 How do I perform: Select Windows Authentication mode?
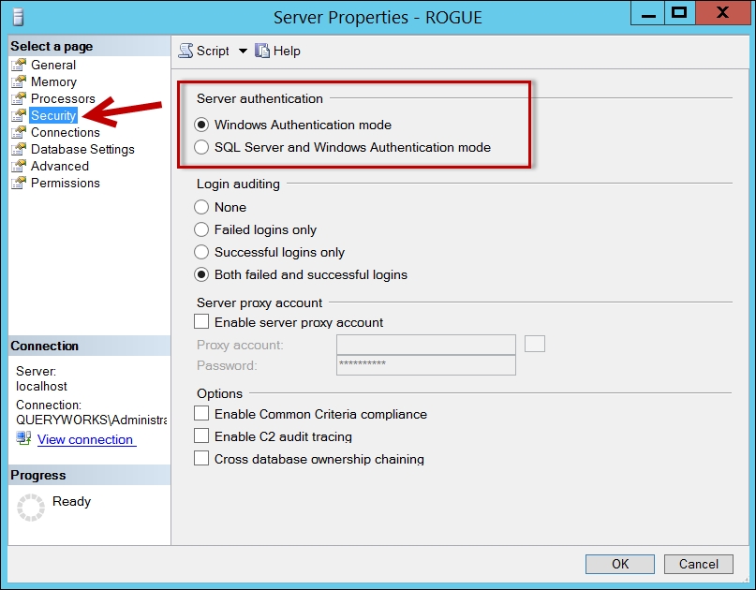point(201,125)
